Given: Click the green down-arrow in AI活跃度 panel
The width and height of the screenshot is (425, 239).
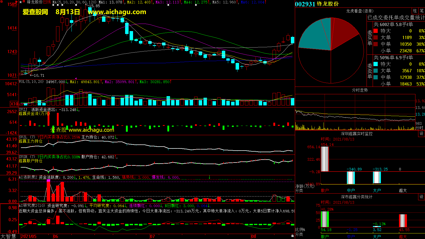Looking at the screenshot, I should coord(209,177).
